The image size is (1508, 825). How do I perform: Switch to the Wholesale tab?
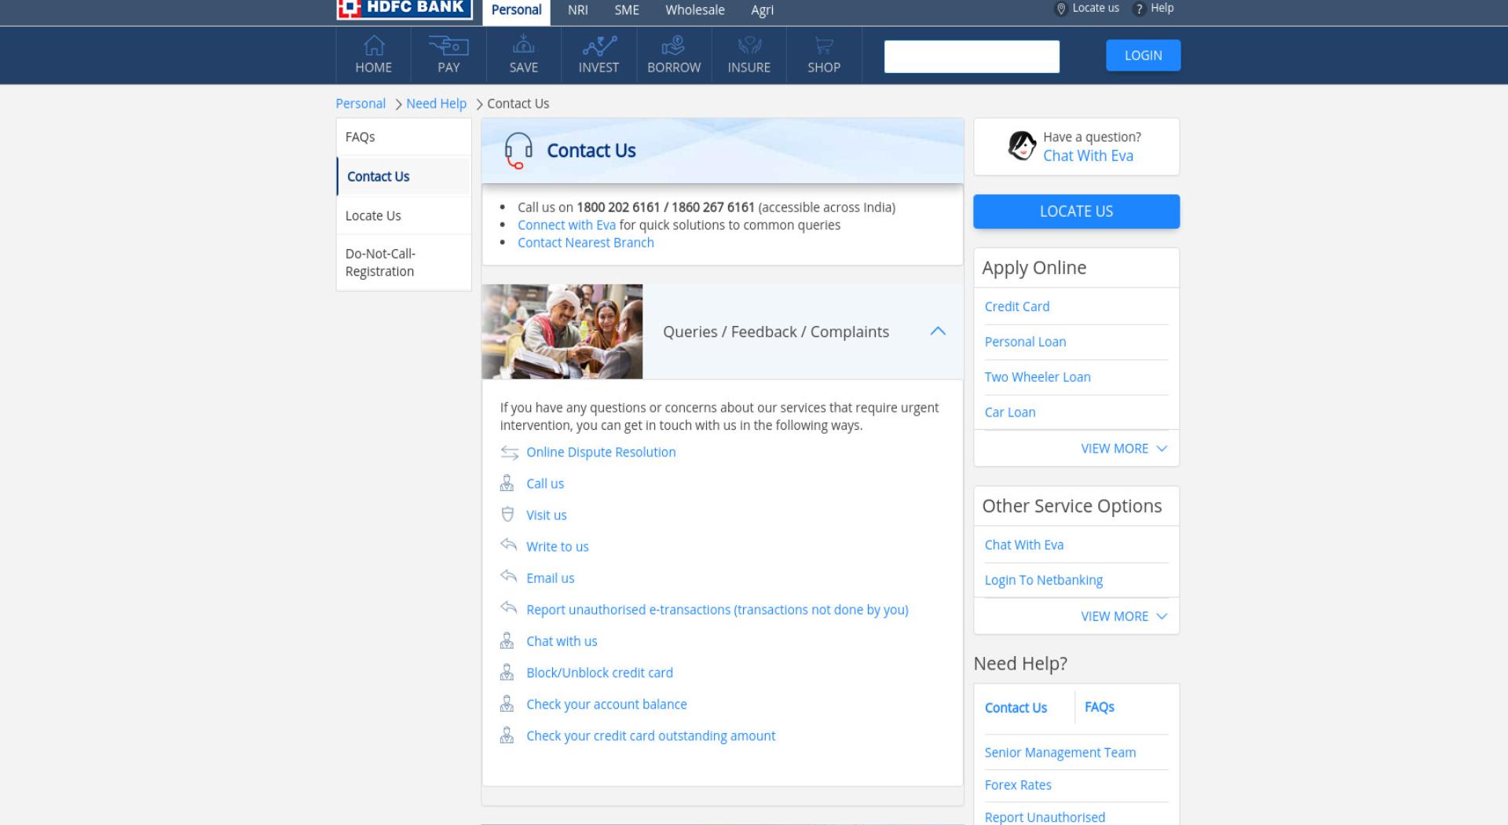695,10
